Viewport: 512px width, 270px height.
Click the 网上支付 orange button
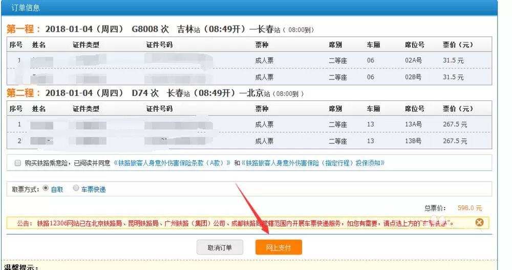pyautogui.click(x=279, y=247)
